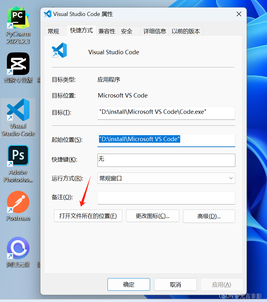Screen dimensions: 267x302
Task: Select the Visual Studio Code desktop shortcut
Action: click(x=18, y=118)
